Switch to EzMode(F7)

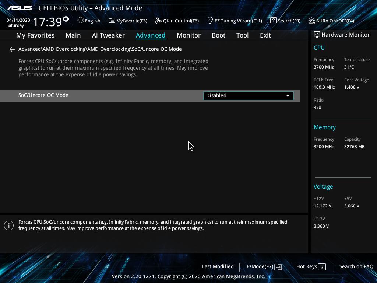pos(260,267)
